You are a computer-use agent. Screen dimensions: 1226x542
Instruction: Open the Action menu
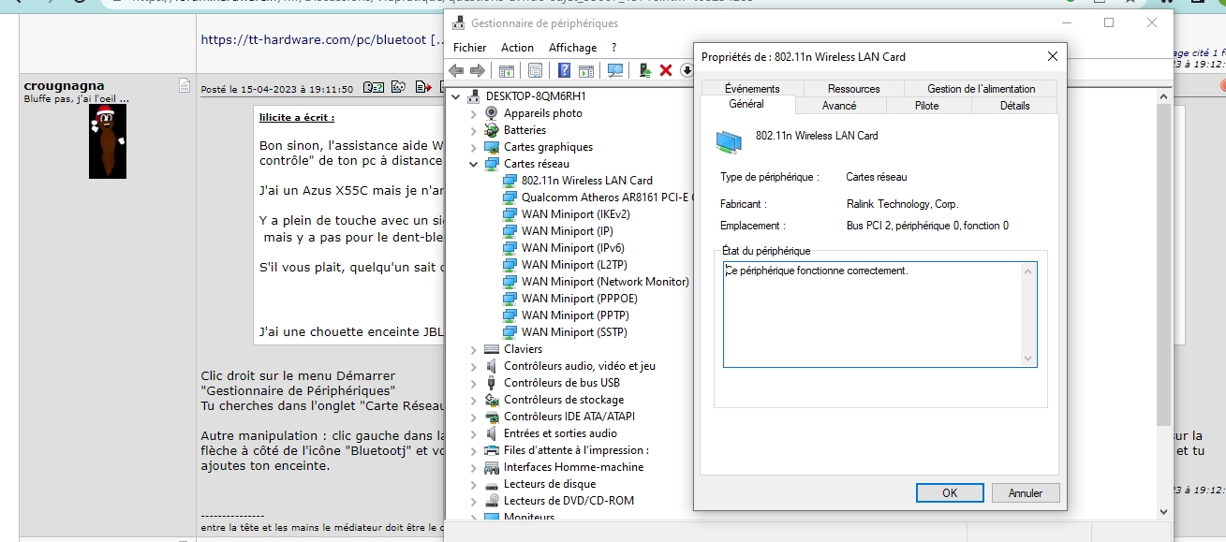(x=517, y=48)
